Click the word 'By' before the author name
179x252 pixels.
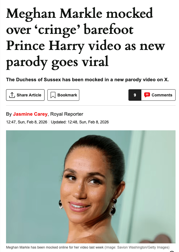click(9, 114)
